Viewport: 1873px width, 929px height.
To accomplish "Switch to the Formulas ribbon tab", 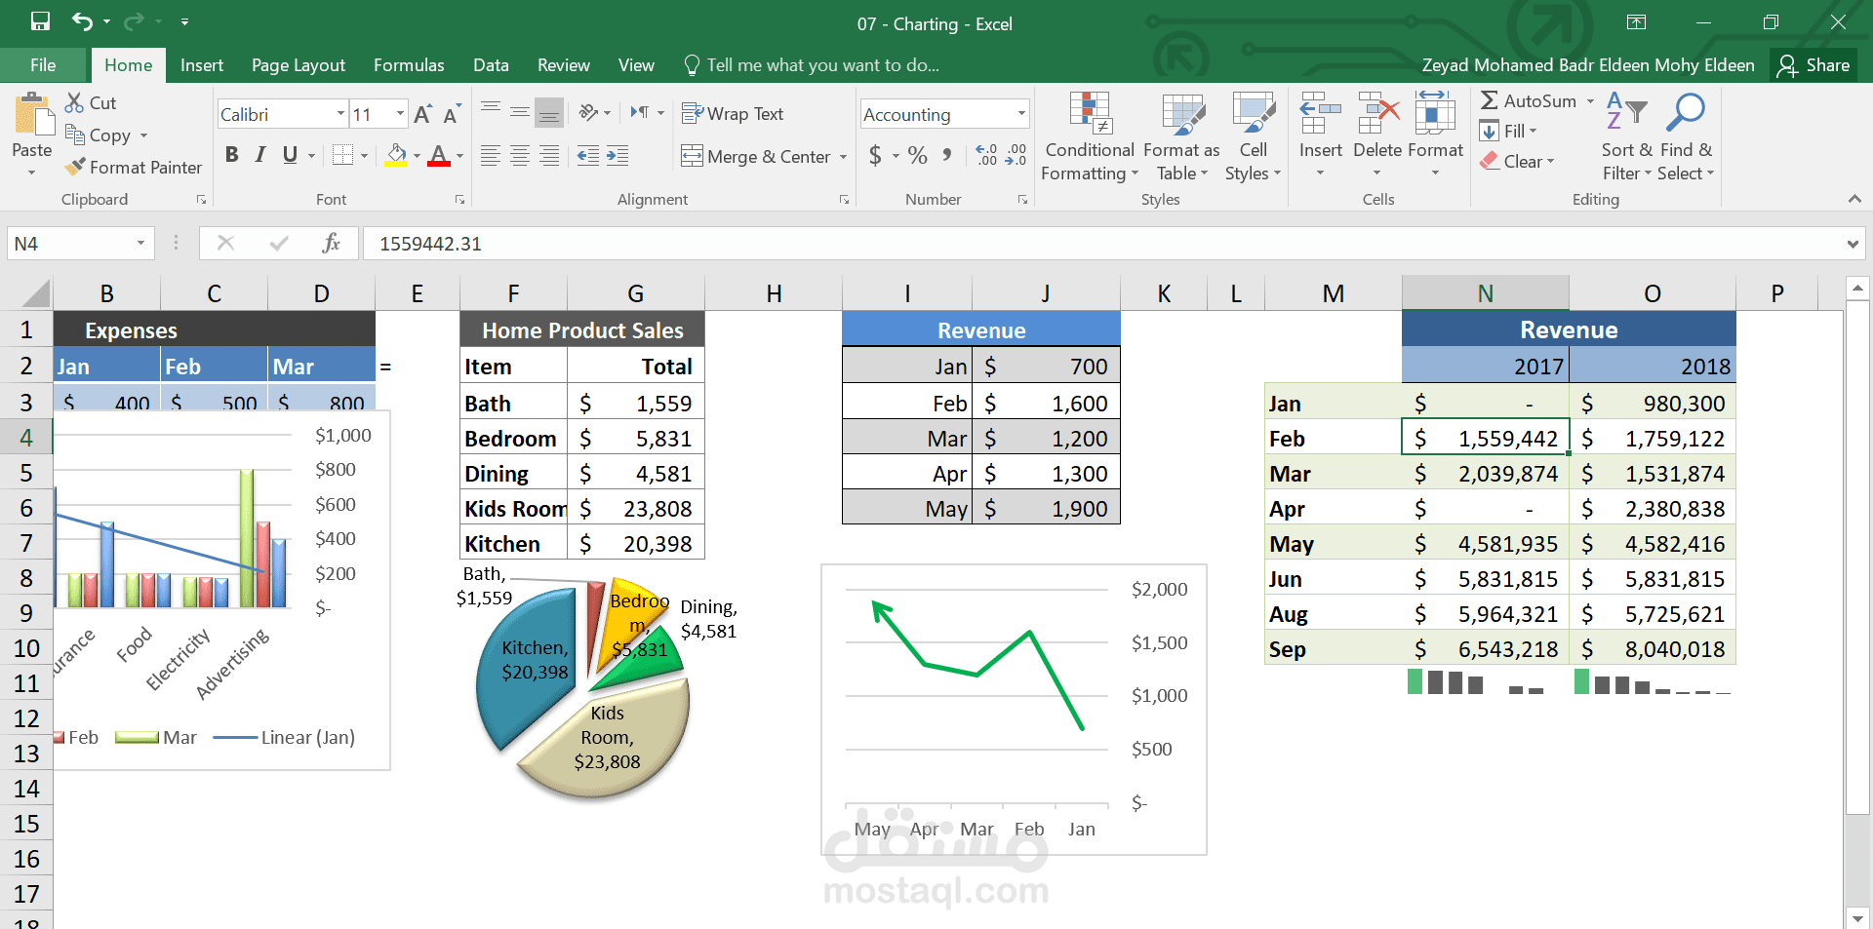I will [409, 64].
